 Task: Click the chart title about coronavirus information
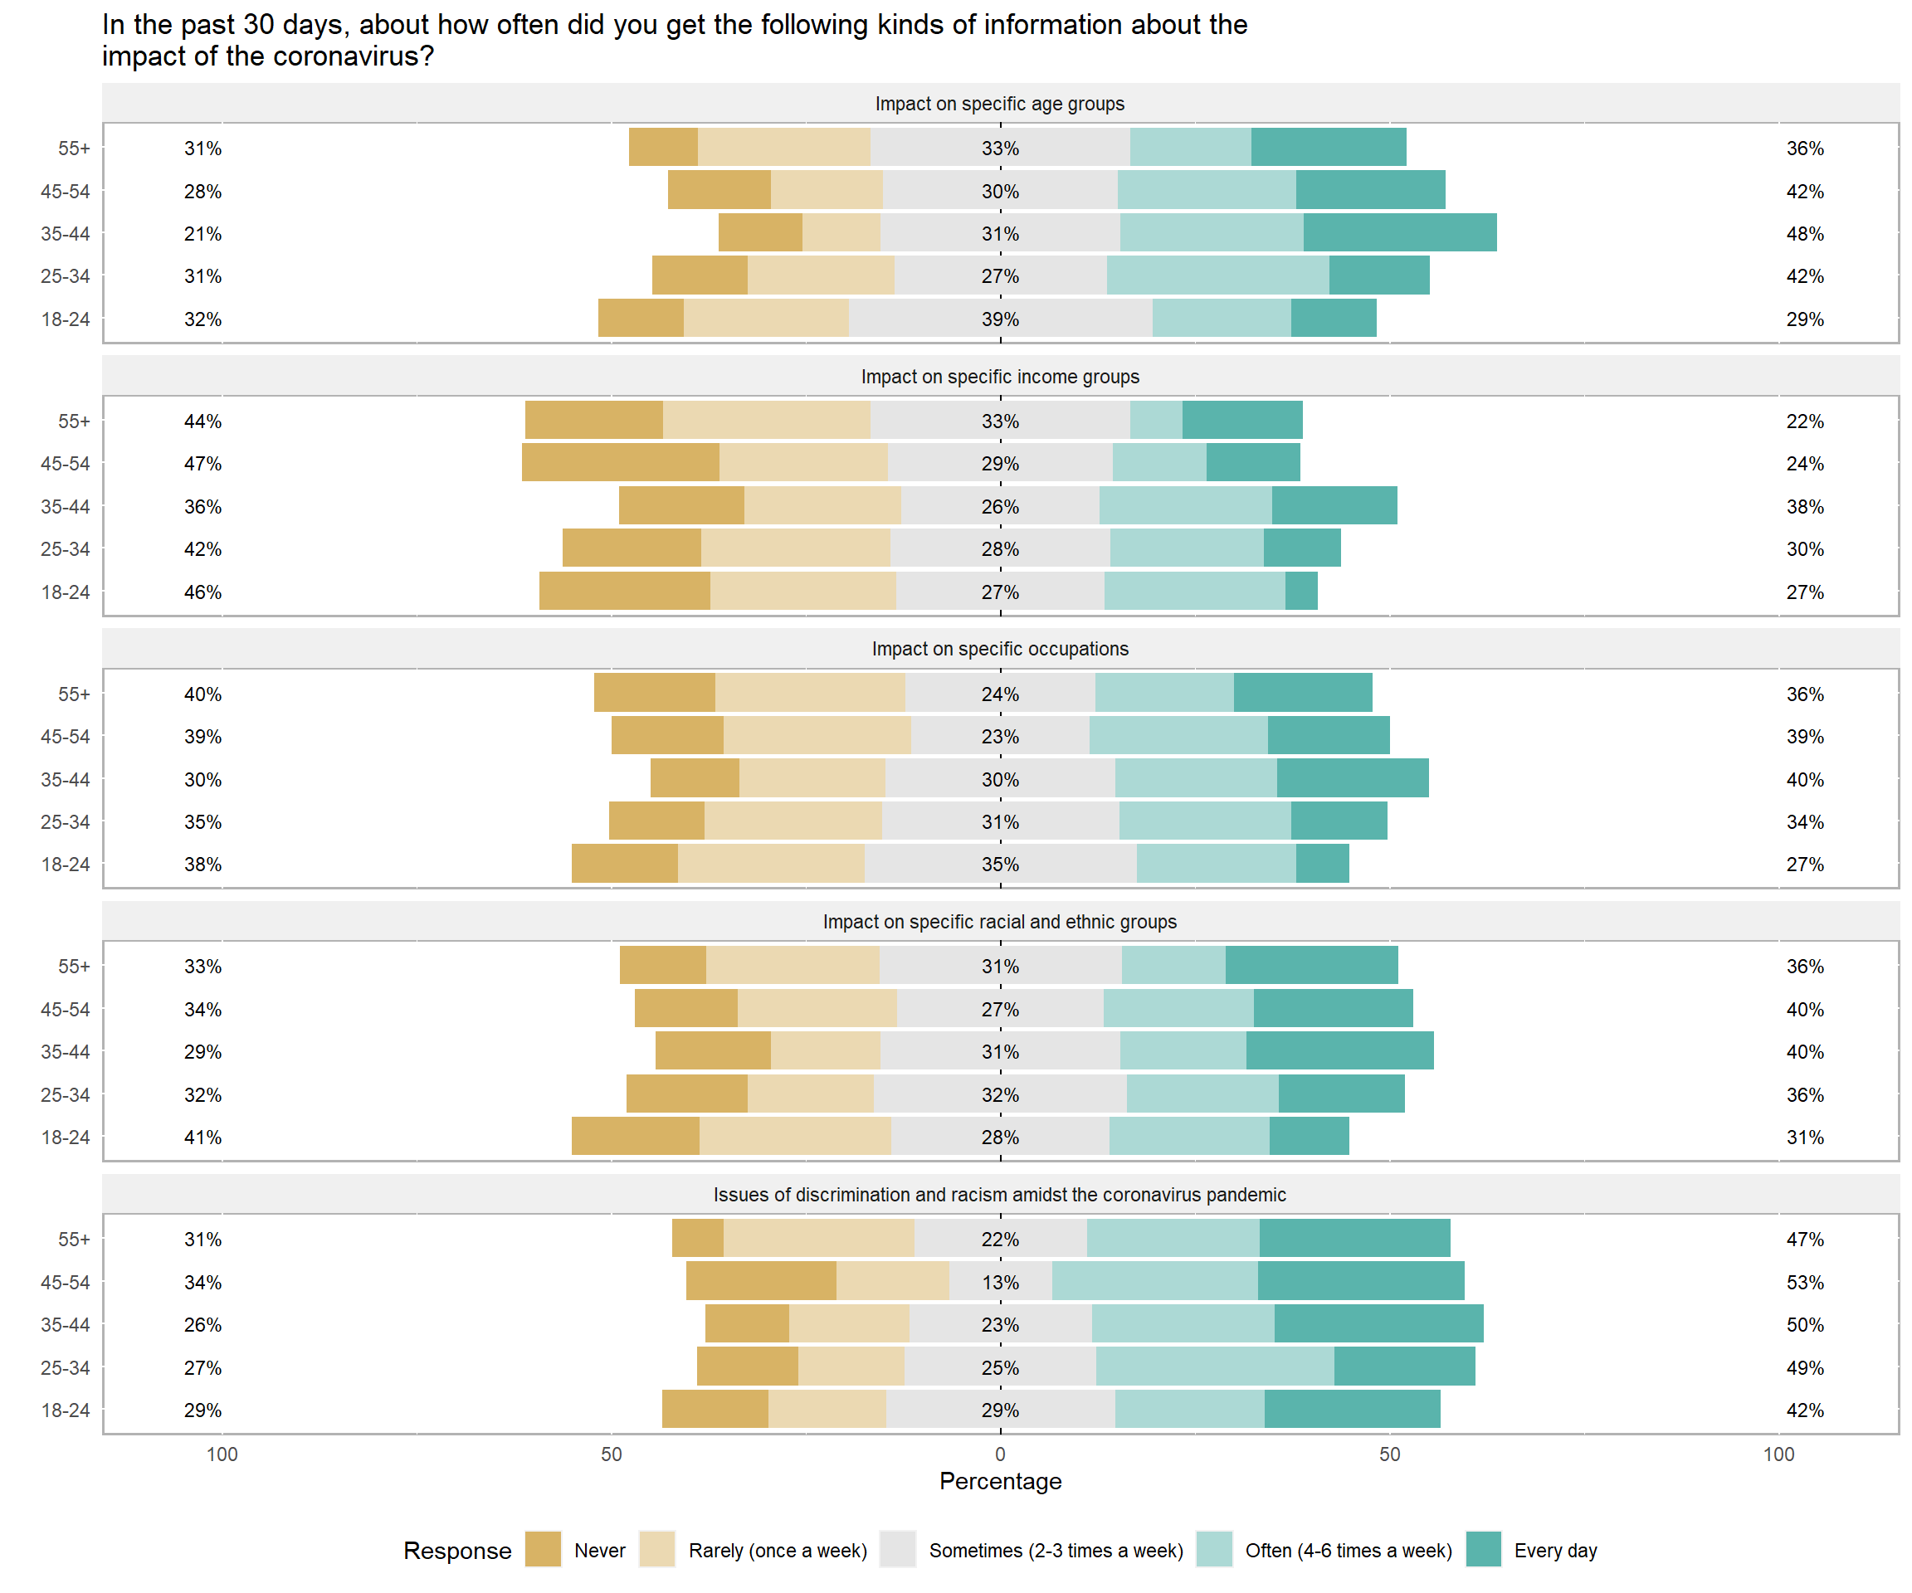click(674, 40)
